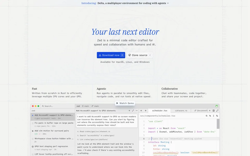Click the Agentic feature heading

[101, 89]
